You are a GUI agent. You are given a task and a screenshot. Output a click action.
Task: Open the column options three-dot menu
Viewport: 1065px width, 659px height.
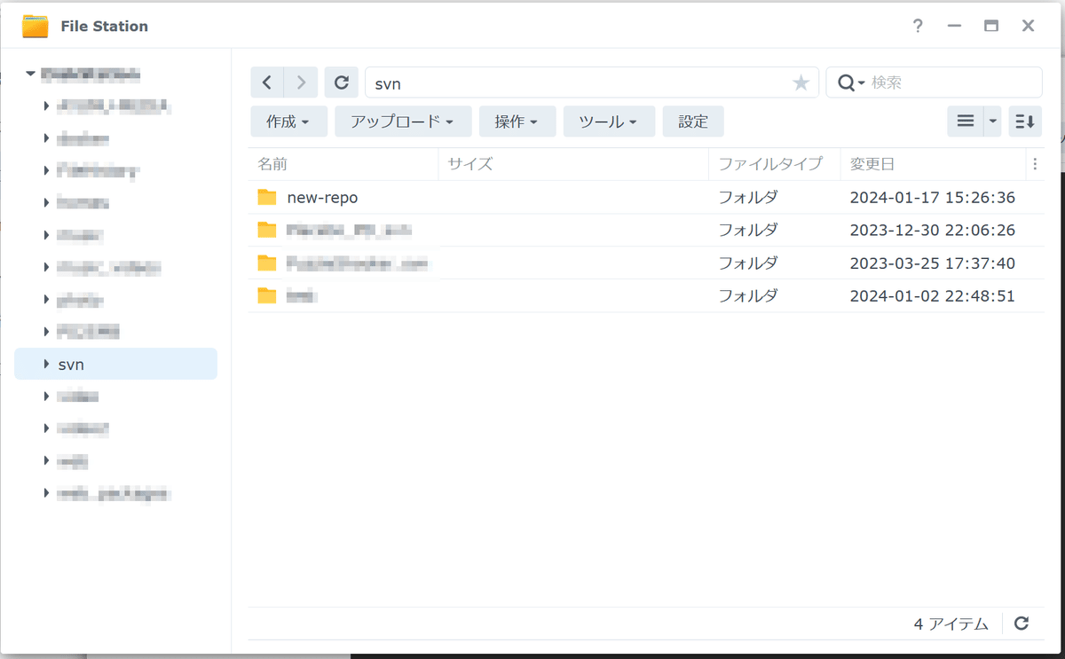[1035, 164]
